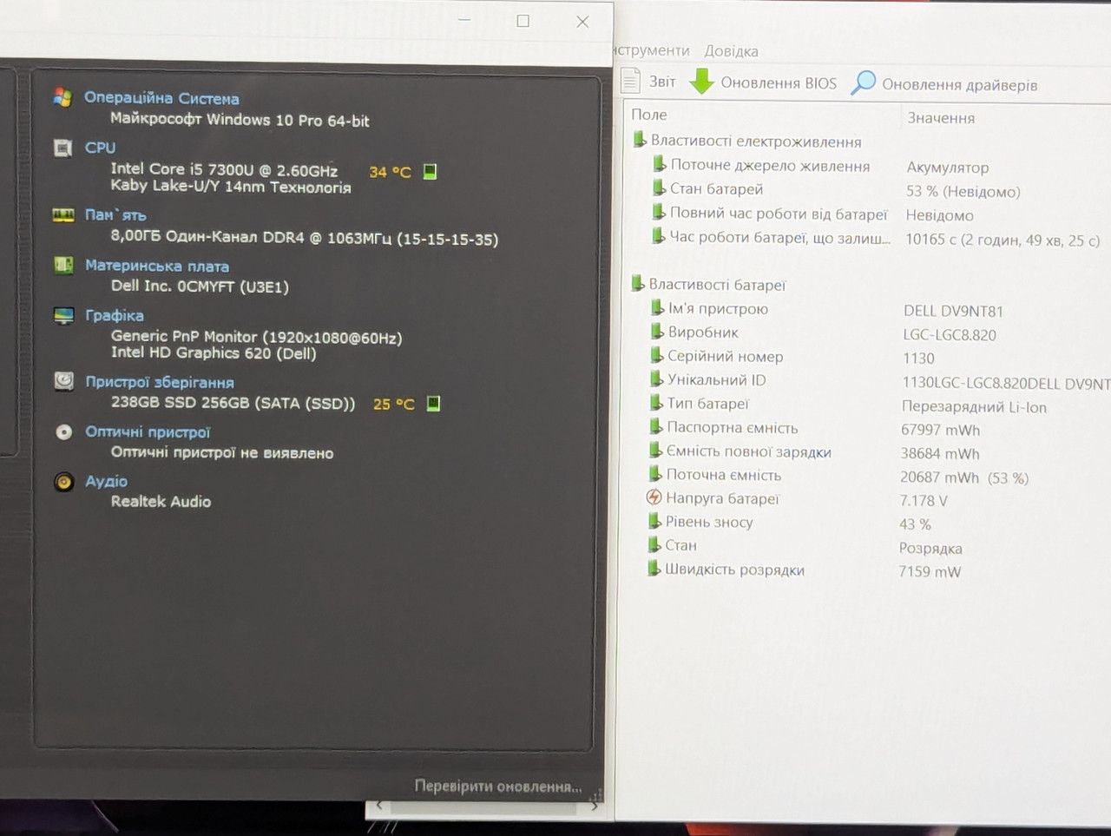Click the Windows logo icon beside Операційна Система
Screen dimensions: 1111x836
pos(62,97)
